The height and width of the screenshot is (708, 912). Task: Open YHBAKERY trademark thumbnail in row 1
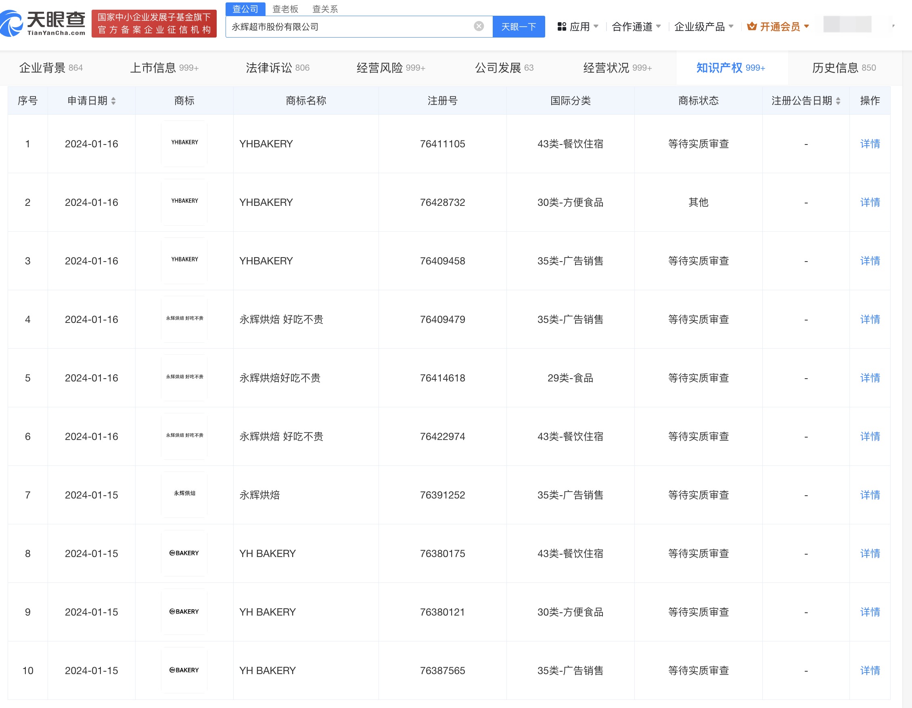[184, 143]
